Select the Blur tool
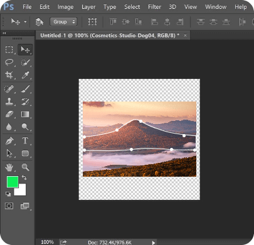The width and height of the screenshot is (254, 245). click(9, 127)
